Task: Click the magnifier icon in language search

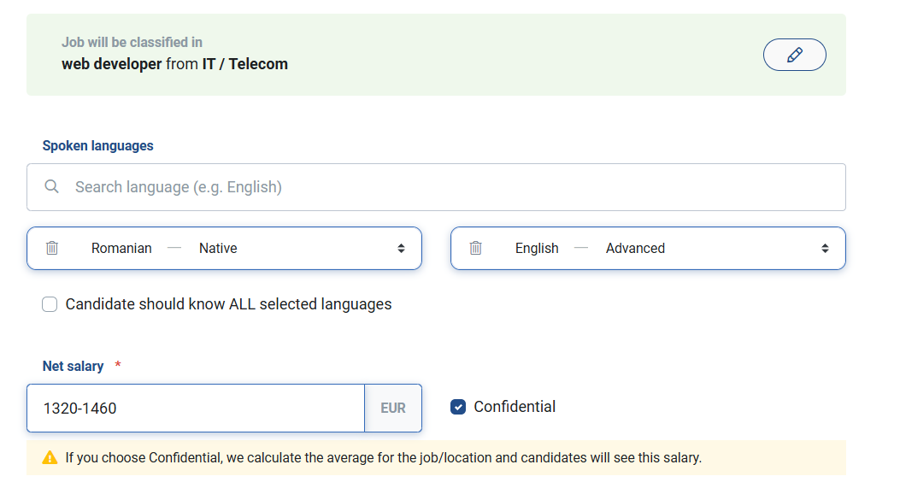Action: (x=51, y=186)
